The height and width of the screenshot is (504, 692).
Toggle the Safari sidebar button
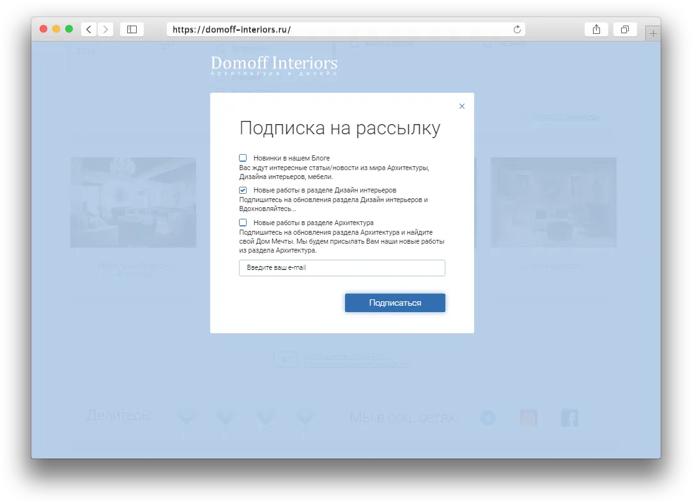click(132, 29)
